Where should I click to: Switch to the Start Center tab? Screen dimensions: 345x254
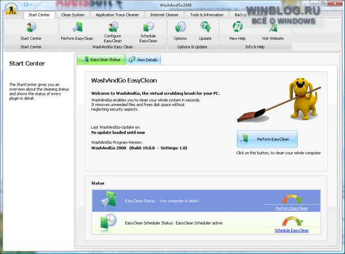click(39, 15)
